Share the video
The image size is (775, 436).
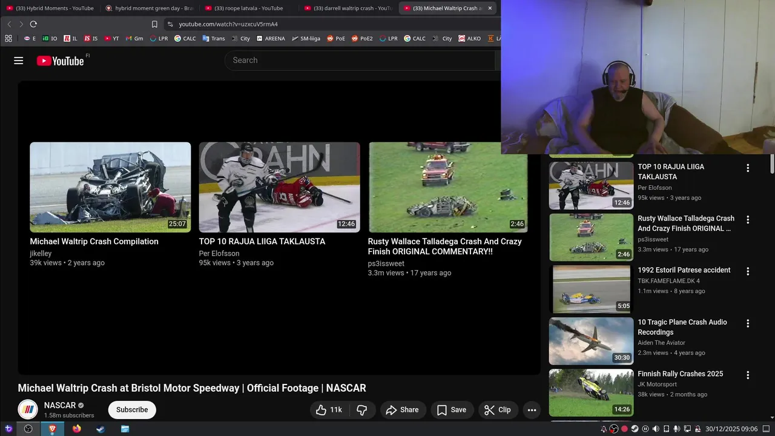click(403, 410)
